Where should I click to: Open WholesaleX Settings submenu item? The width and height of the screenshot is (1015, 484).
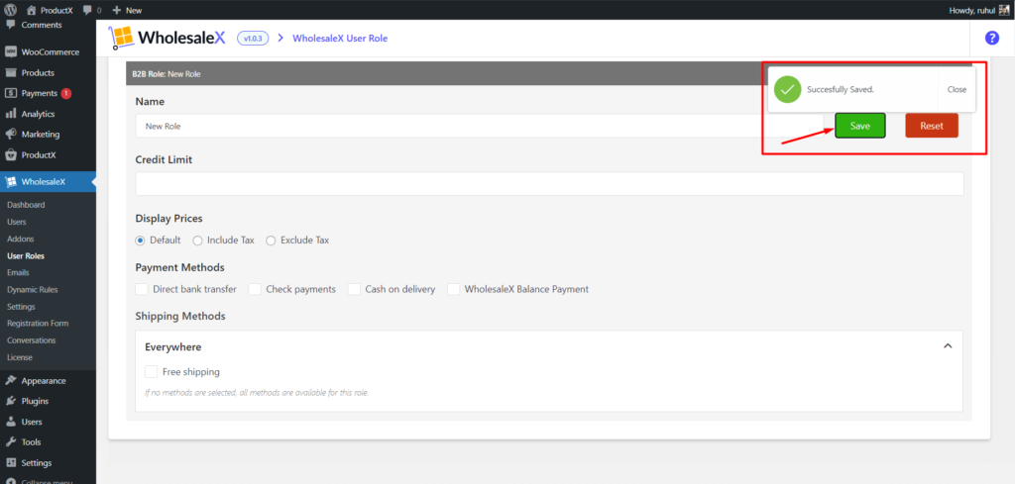click(21, 306)
